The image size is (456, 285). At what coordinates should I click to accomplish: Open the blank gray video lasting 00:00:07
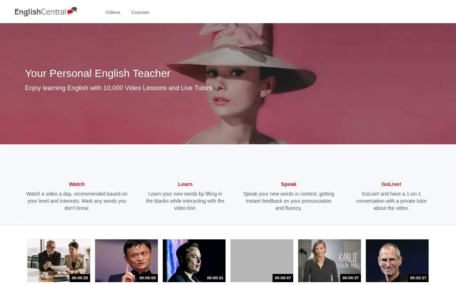262,261
